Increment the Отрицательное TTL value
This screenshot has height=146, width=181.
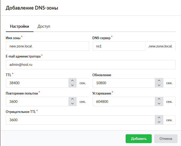[x=159, y=118]
